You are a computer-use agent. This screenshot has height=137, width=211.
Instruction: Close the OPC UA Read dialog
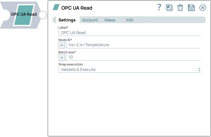203,8
